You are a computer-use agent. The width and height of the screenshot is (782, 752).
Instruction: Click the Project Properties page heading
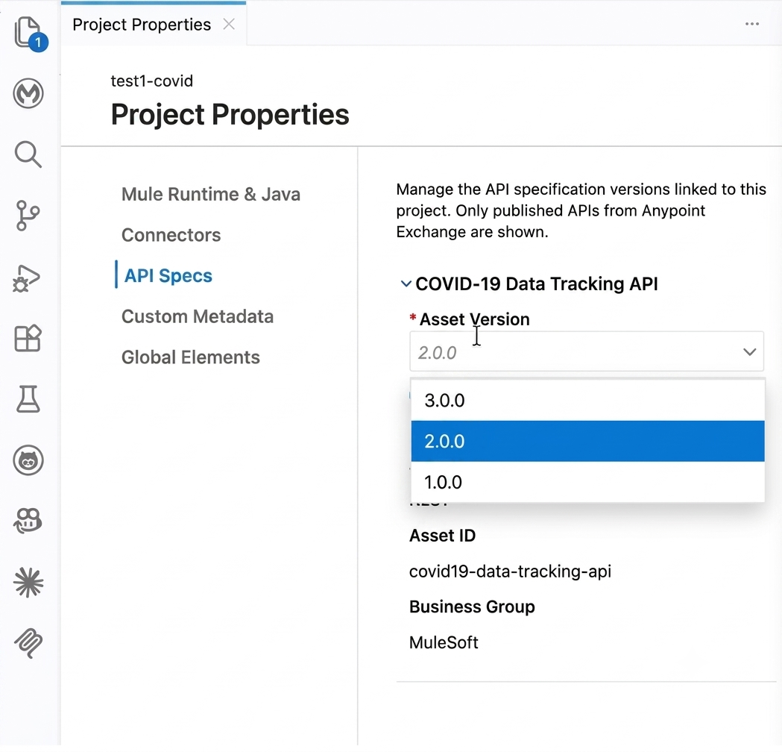pyautogui.click(x=230, y=115)
